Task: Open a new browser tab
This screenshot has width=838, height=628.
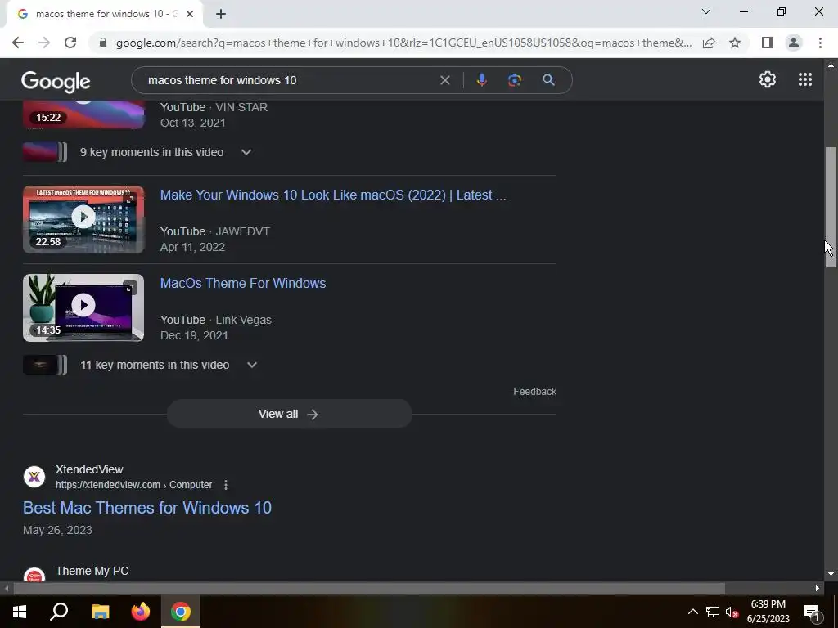Action: pyautogui.click(x=221, y=14)
